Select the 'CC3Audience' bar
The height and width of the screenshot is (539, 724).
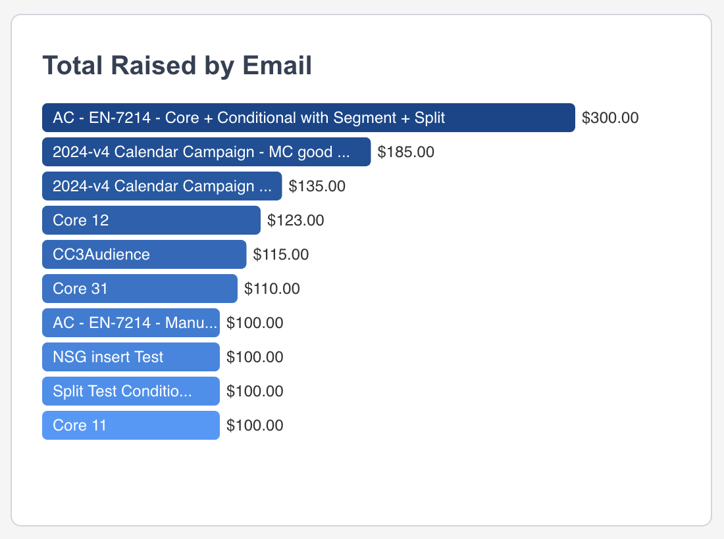coord(143,254)
